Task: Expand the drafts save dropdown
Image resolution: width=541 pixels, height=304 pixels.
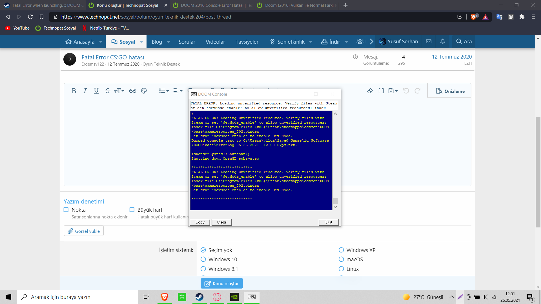Action: click(393, 91)
